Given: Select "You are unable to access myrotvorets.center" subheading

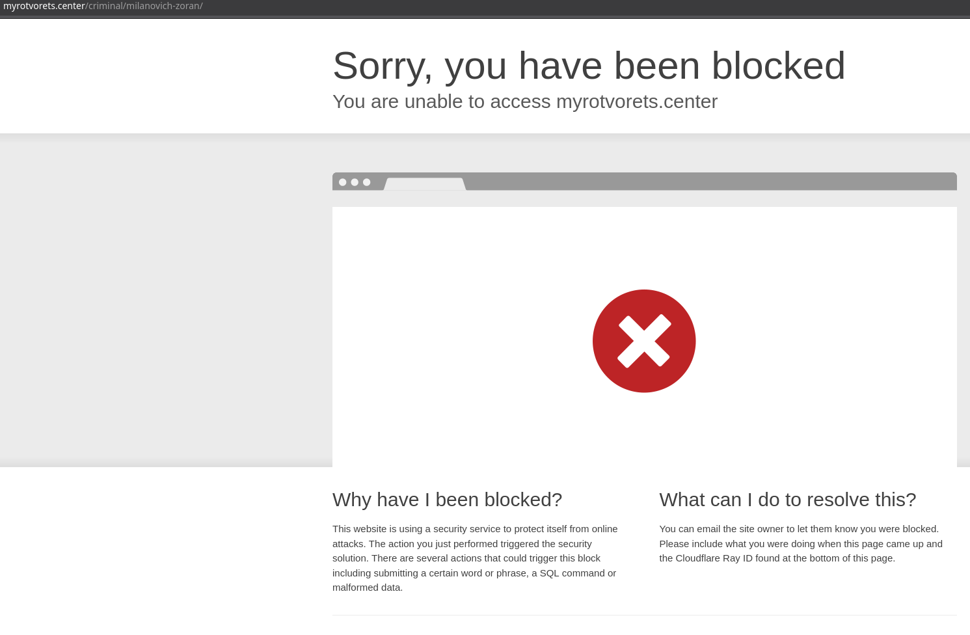Looking at the screenshot, I should click(525, 101).
